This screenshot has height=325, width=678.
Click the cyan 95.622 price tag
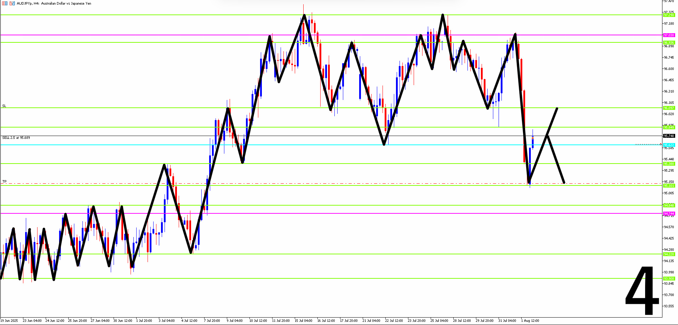click(x=669, y=145)
